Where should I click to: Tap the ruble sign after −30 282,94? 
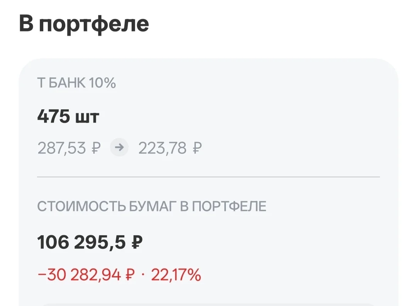click(130, 275)
